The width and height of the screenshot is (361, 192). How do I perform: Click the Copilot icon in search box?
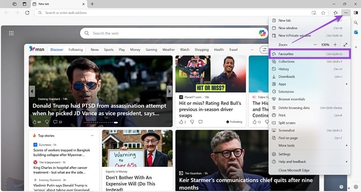coord(262,33)
